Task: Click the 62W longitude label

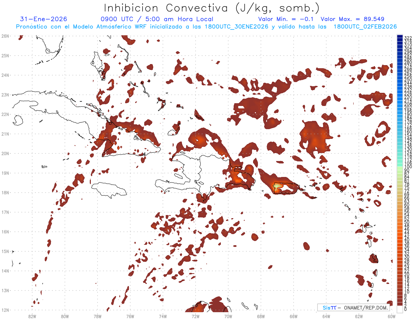Action: pyautogui.click(x=359, y=316)
